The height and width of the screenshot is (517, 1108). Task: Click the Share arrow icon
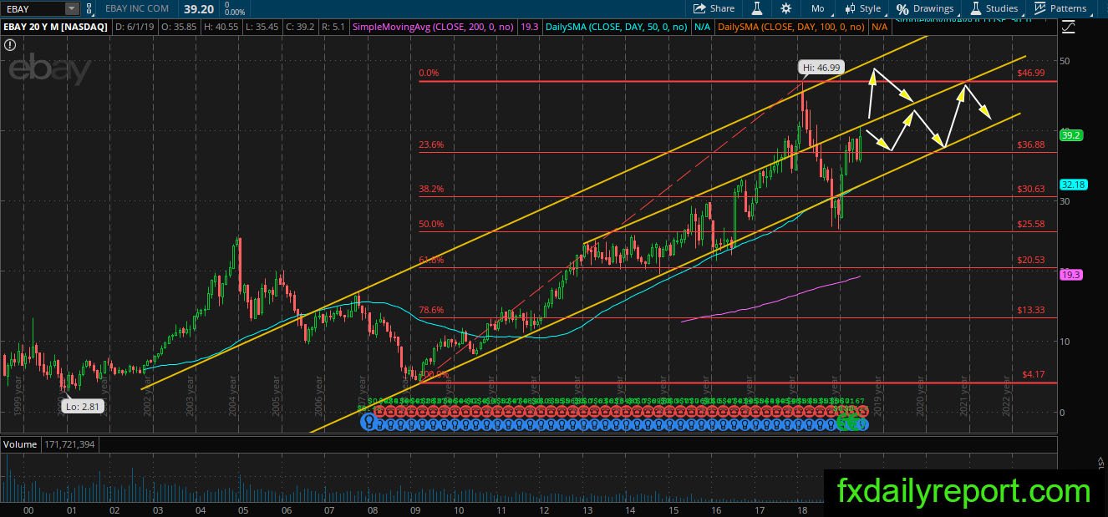(x=700, y=8)
